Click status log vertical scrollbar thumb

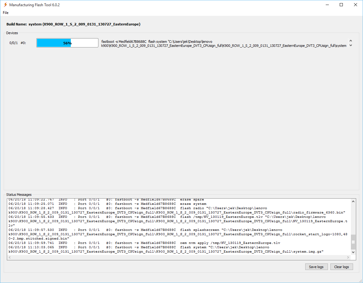tap(353, 242)
